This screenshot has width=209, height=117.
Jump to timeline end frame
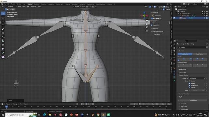tap(93, 104)
